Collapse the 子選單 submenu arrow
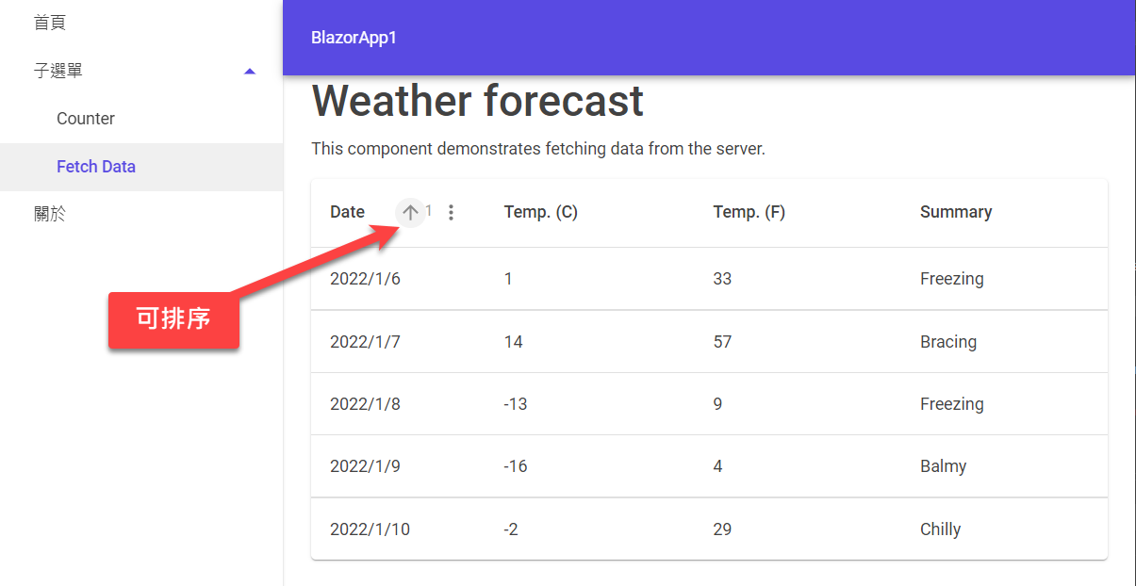1136x586 pixels. (249, 72)
